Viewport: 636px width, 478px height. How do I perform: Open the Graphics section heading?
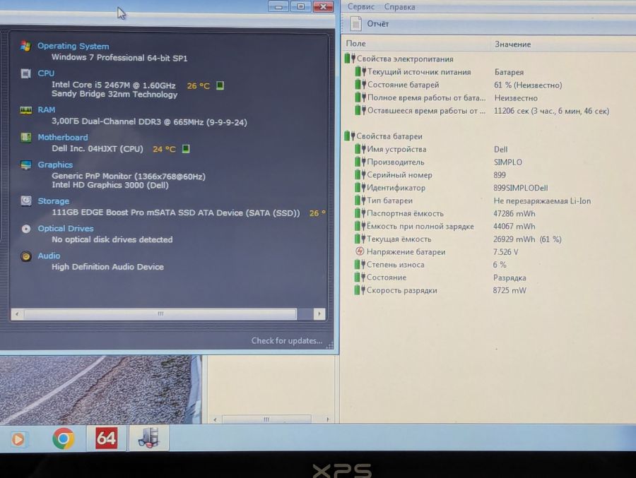pos(55,165)
